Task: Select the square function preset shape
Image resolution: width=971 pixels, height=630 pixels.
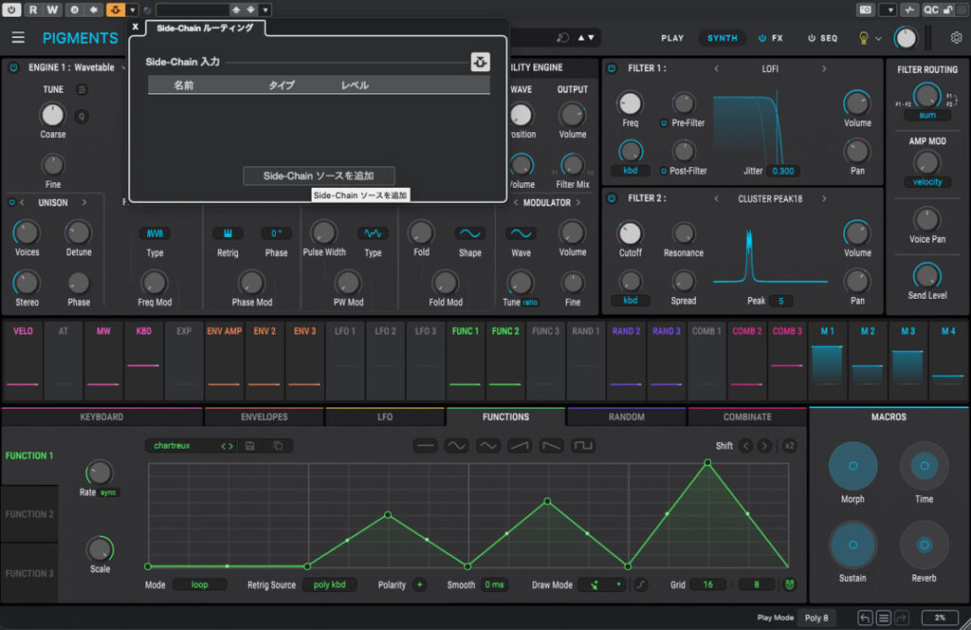Action: [x=583, y=445]
